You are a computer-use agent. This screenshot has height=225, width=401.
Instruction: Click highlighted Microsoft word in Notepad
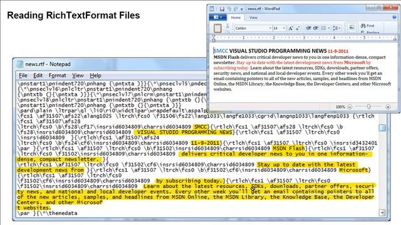(x=353, y=170)
